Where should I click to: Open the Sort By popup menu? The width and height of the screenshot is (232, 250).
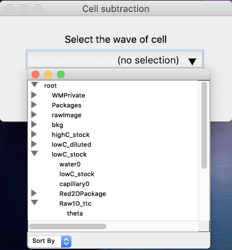[x=50, y=241]
